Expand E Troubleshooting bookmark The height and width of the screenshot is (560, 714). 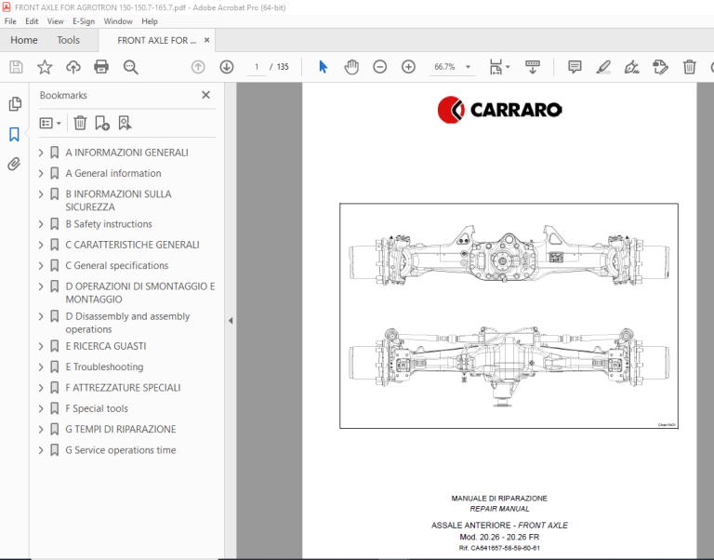click(41, 367)
